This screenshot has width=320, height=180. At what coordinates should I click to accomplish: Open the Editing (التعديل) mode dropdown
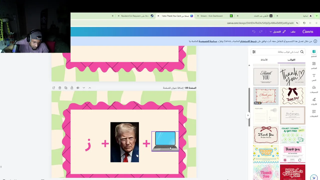[277, 31]
